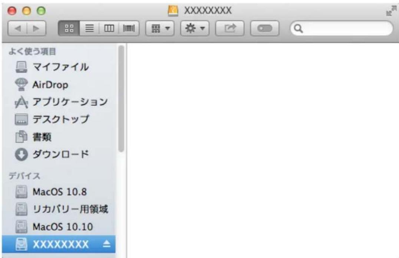Switch to list view

click(x=89, y=28)
